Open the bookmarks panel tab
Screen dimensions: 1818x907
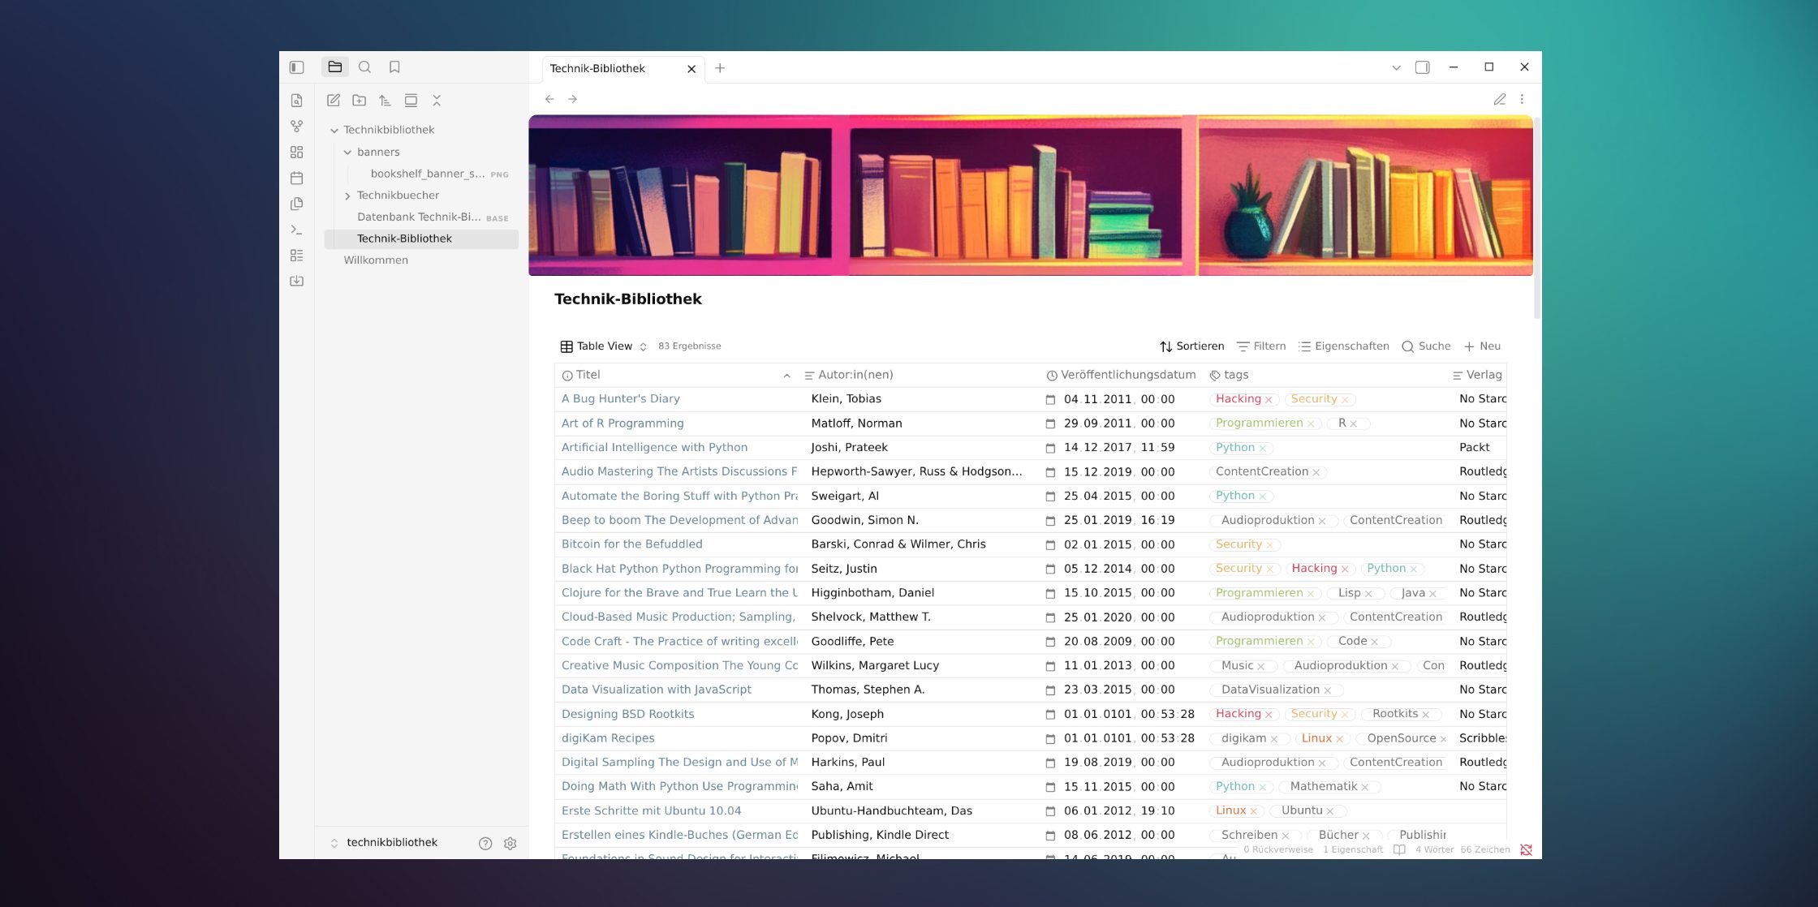point(394,67)
